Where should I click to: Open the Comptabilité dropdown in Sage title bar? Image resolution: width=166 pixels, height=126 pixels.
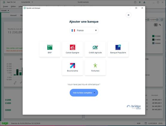pos(27,2)
